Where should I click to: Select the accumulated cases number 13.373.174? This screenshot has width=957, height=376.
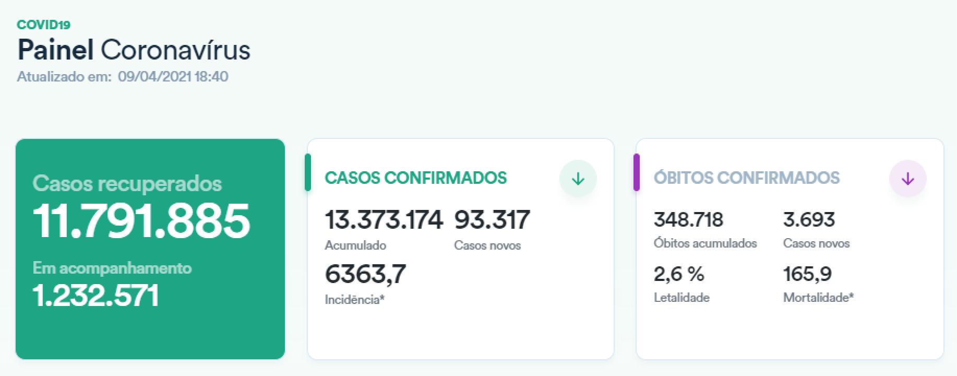click(384, 219)
